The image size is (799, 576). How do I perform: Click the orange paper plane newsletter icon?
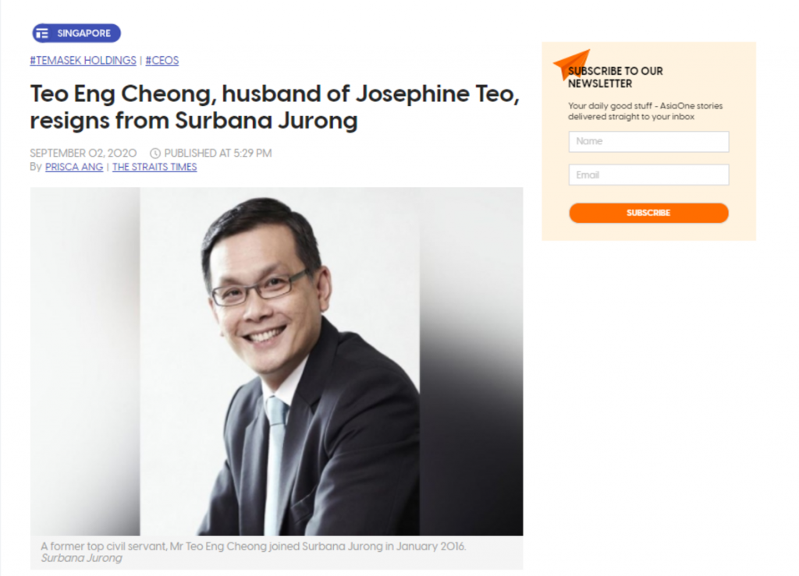[x=570, y=62]
